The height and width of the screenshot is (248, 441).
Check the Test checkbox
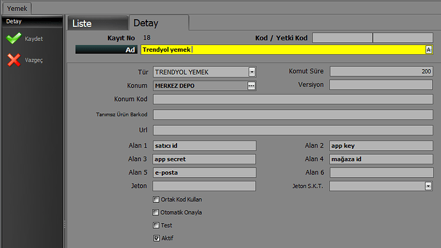tap(156, 225)
